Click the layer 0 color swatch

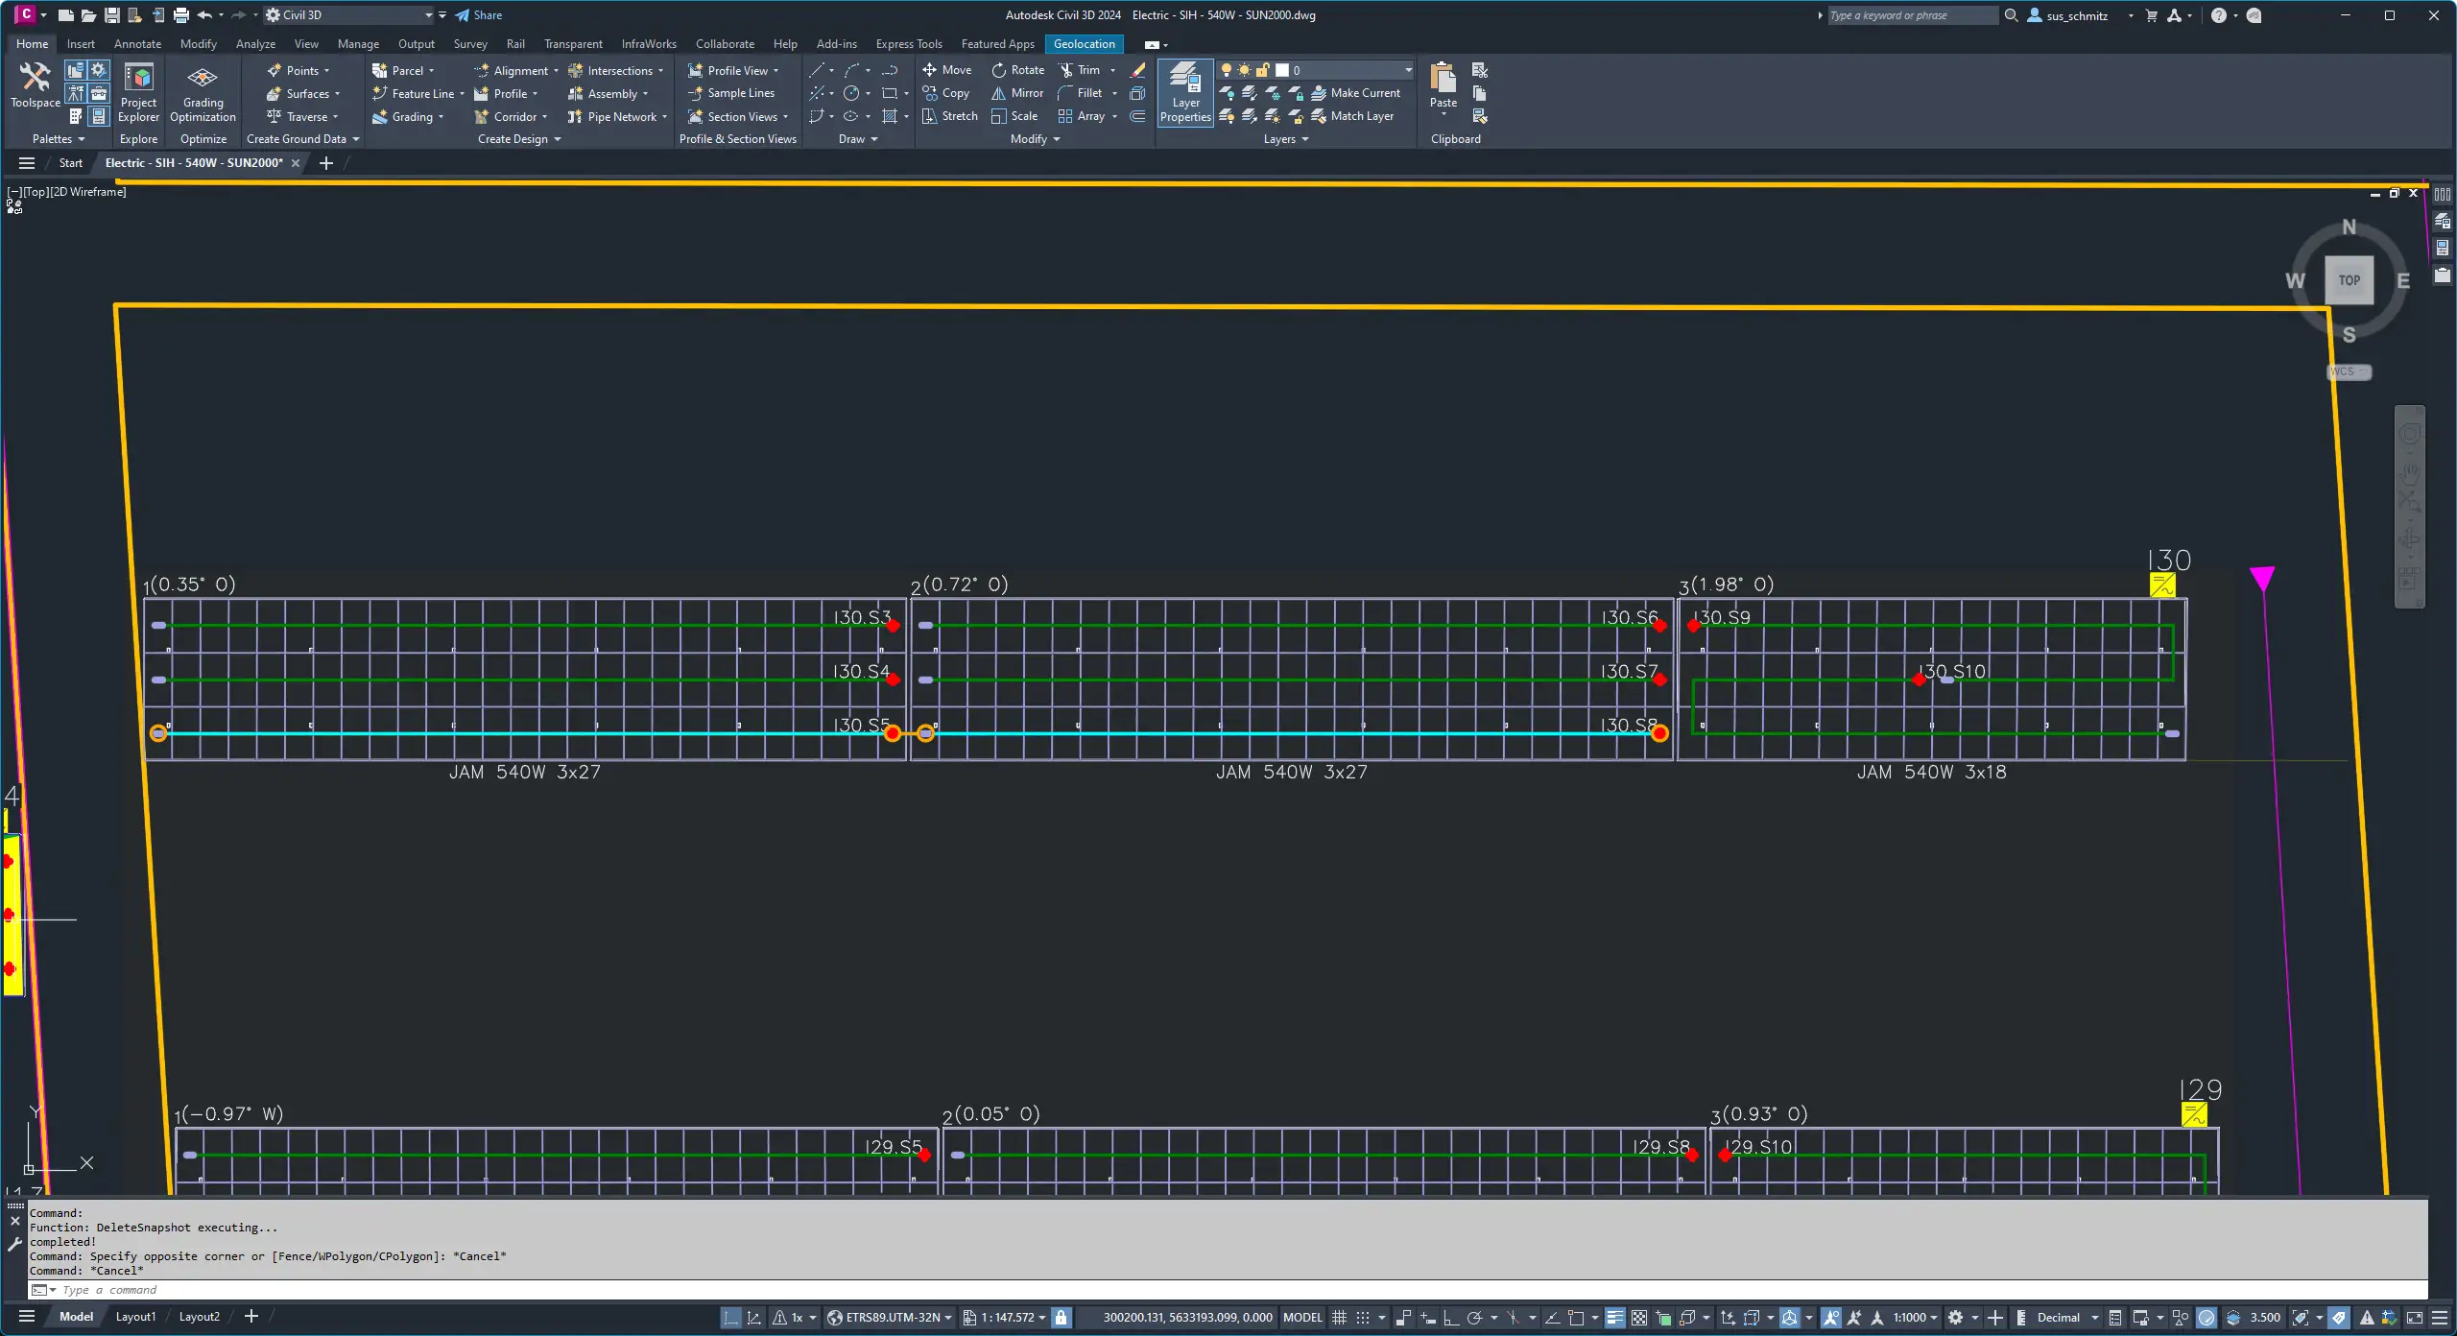(1282, 70)
